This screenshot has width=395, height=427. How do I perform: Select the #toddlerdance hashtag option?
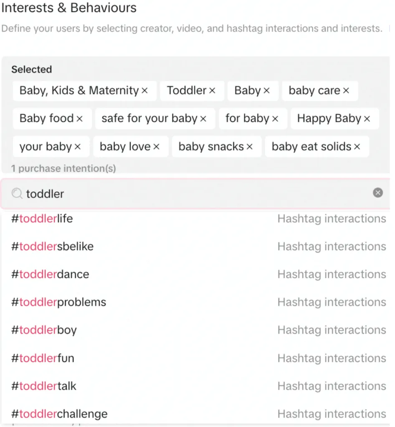50,274
